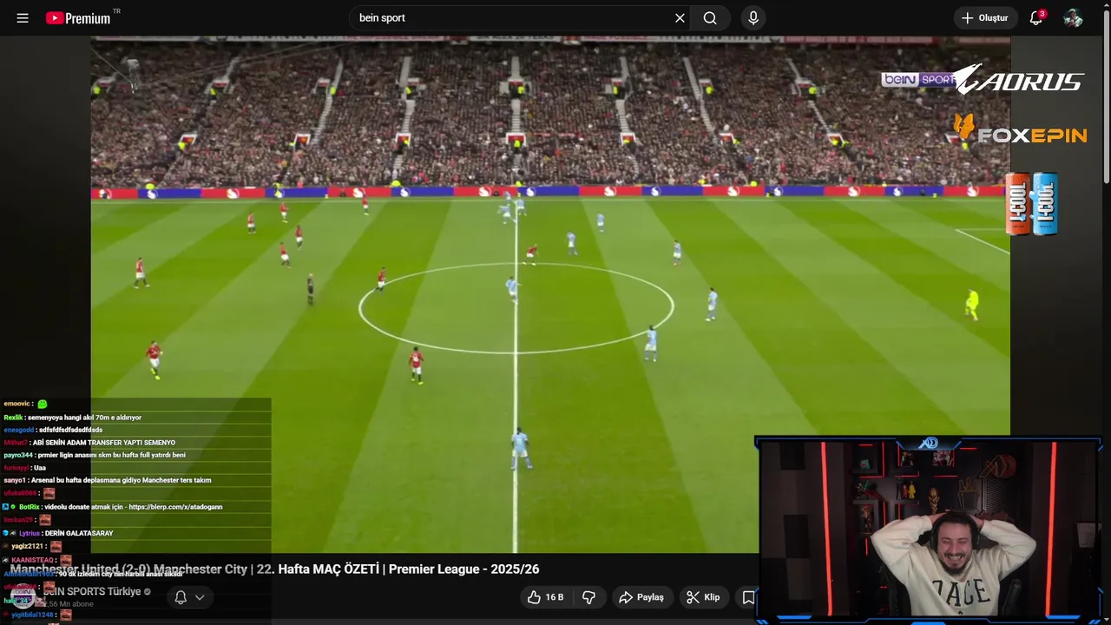Image resolution: width=1111 pixels, height=625 pixels.
Task: Open the Oluştur create button
Action: pos(985,17)
